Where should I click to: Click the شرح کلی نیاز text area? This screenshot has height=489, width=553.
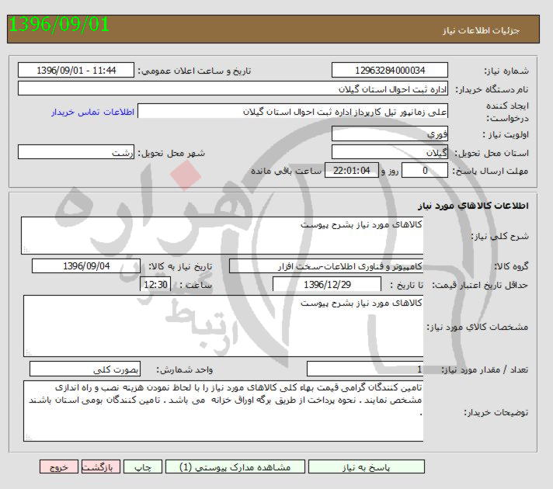(222, 235)
